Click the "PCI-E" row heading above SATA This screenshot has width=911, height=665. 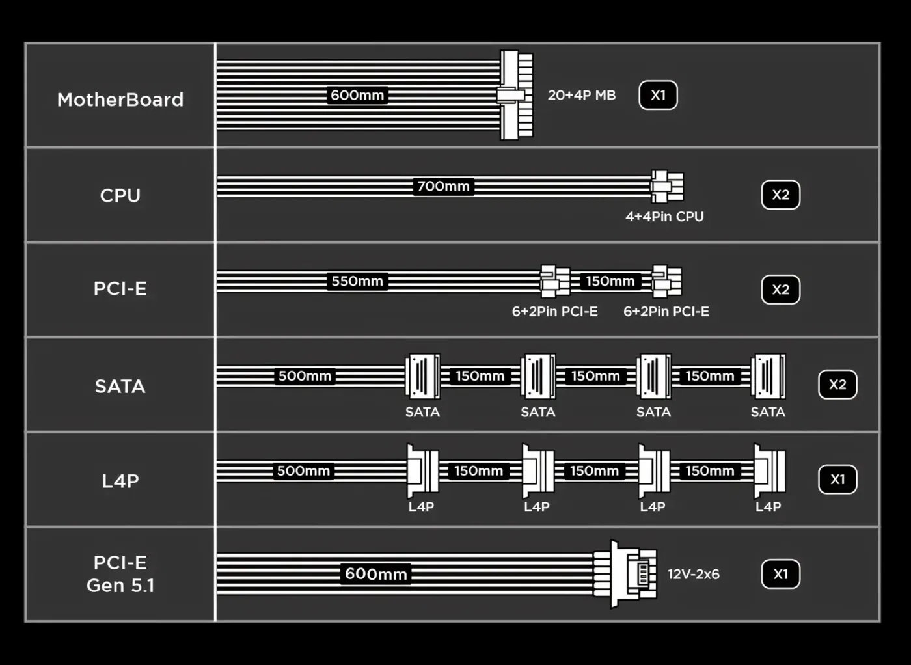[x=120, y=288]
